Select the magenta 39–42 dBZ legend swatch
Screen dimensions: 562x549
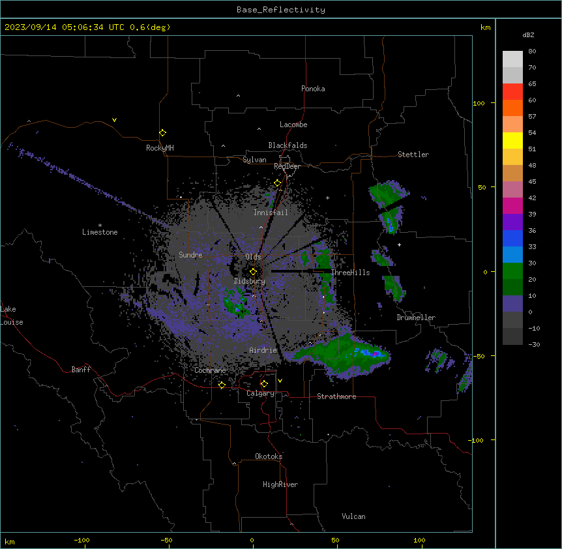(512, 205)
